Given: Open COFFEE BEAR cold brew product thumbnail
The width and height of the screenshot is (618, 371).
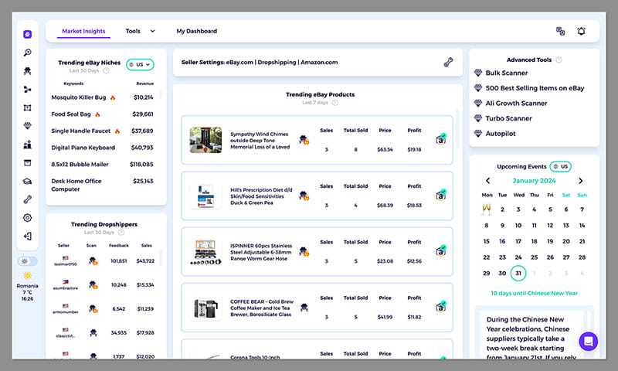Looking at the screenshot, I should point(205,308).
